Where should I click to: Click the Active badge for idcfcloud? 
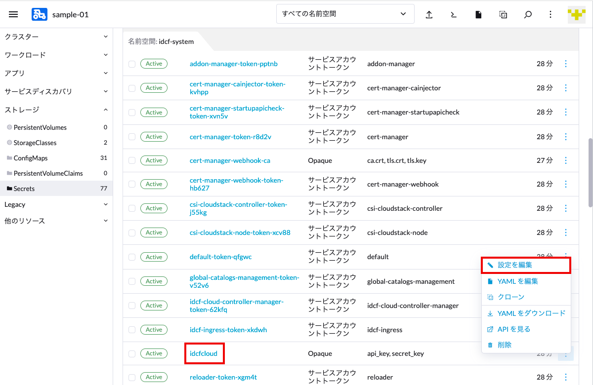click(154, 353)
